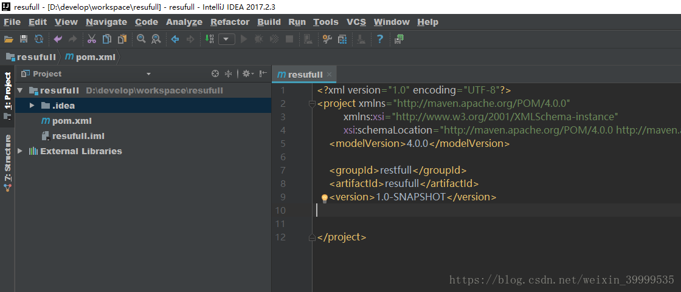The width and height of the screenshot is (681, 292).
Task: Click the Help question mark icon
Action: pos(380,39)
